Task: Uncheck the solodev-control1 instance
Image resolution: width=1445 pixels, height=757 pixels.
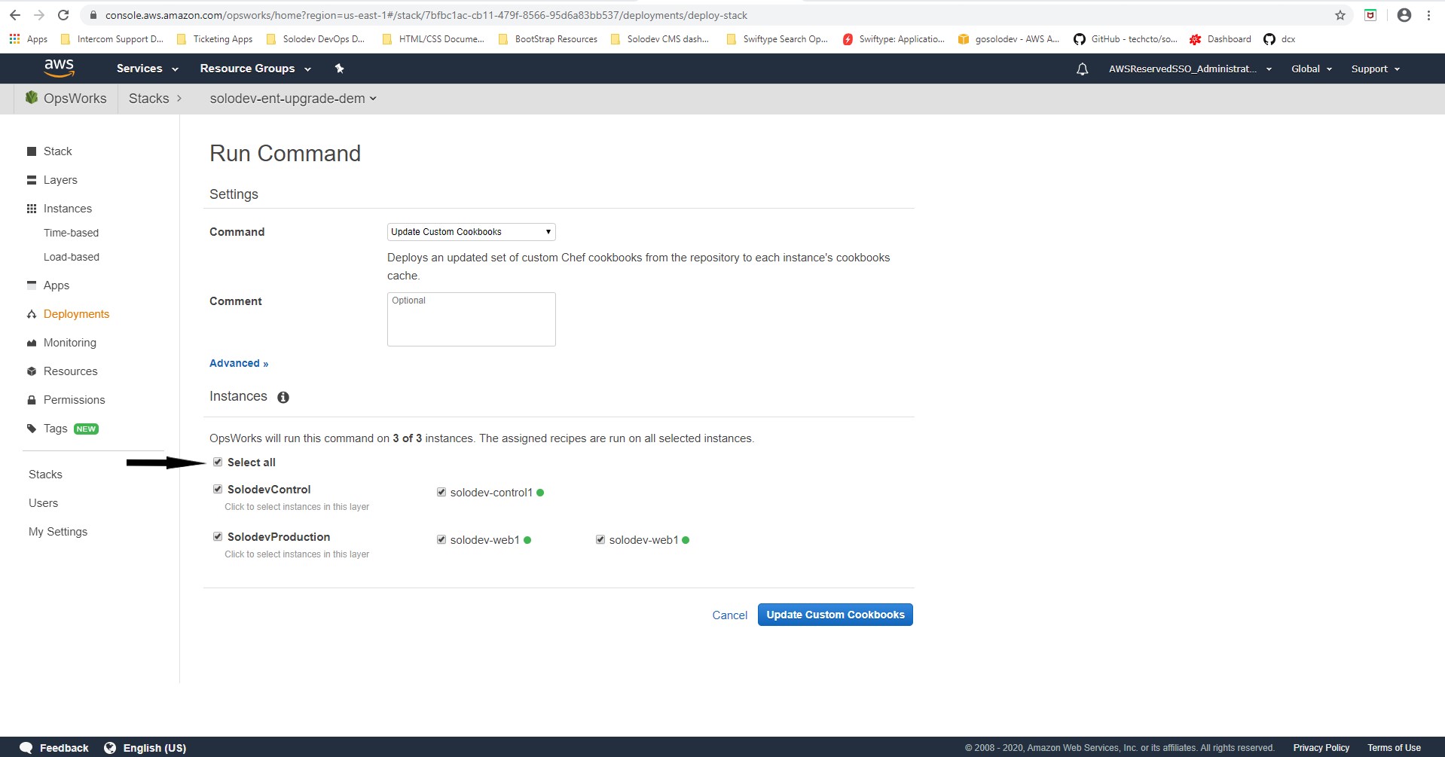Action: [441, 492]
